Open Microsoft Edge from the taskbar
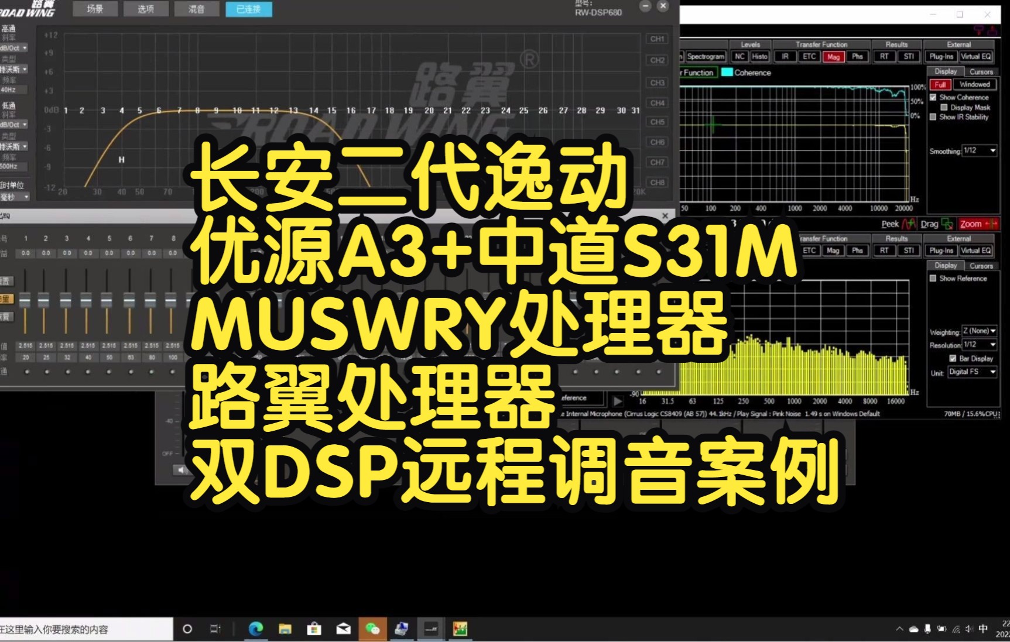 256,629
